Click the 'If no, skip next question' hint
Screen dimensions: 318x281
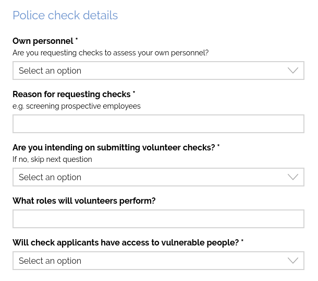pyautogui.click(x=52, y=159)
